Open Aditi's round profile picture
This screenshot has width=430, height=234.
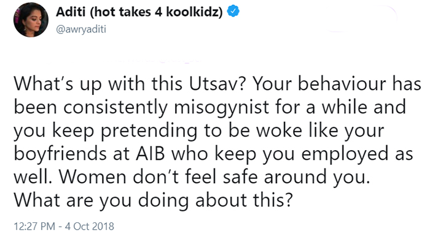pyautogui.click(x=31, y=20)
